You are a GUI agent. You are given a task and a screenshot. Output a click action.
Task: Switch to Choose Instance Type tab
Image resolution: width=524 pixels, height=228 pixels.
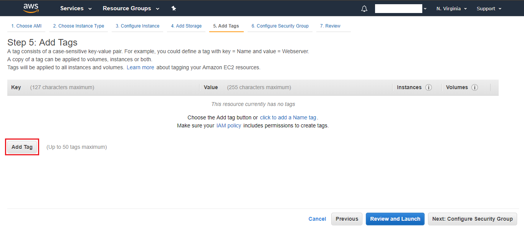(x=78, y=26)
